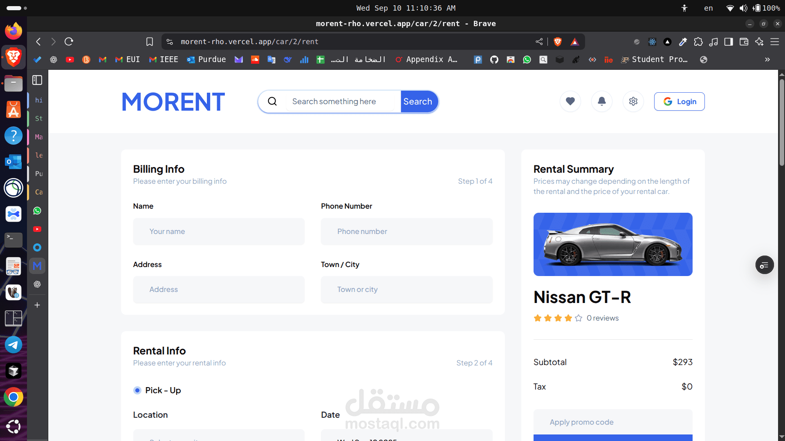
Task: Launch Leo AI assistant
Action: coord(759,42)
